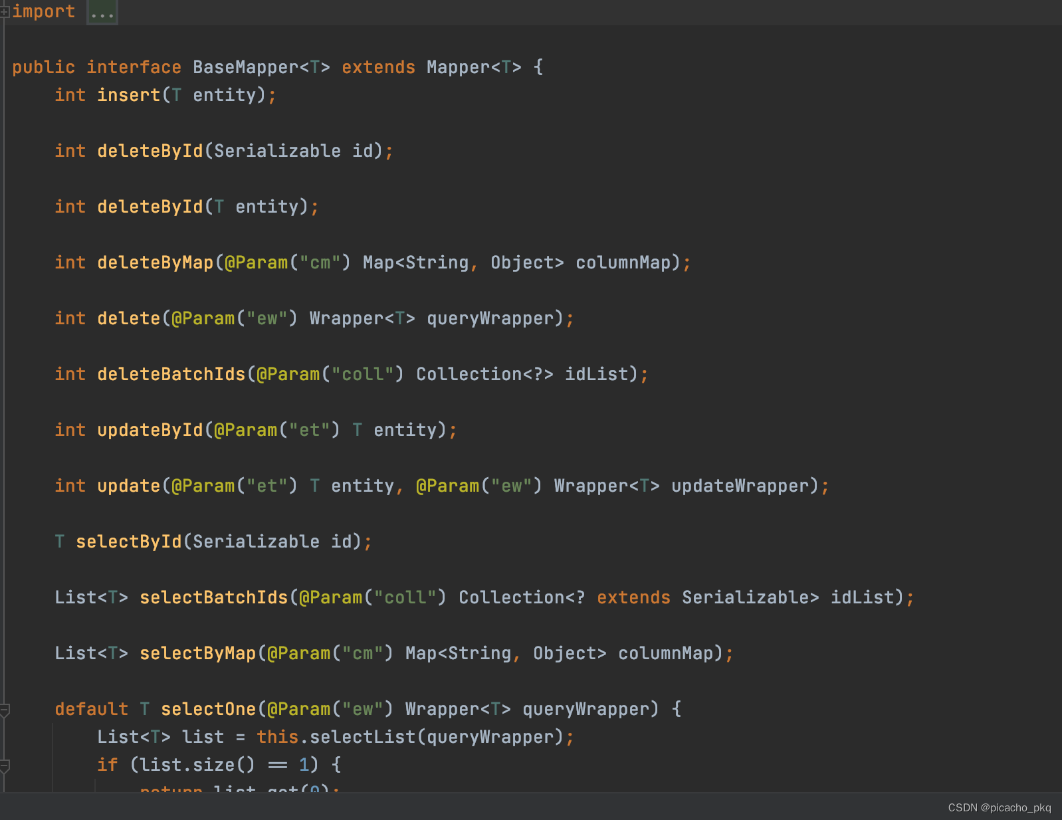This screenshot has height=820, width=1062.
Task: Expand imports using the plus fold icon
Action: 5,12
